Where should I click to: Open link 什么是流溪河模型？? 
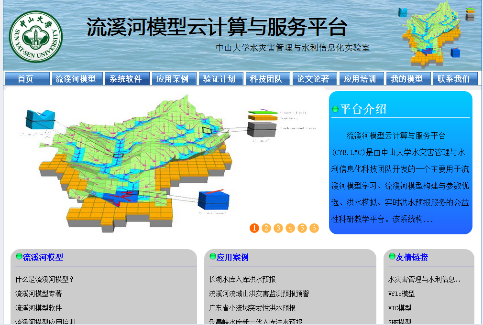(x=45, y=280)
